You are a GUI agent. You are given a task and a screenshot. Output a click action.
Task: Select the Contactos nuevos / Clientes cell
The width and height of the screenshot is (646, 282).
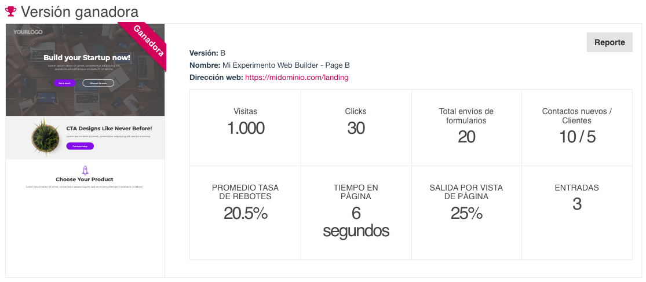(x=577, y=127)
